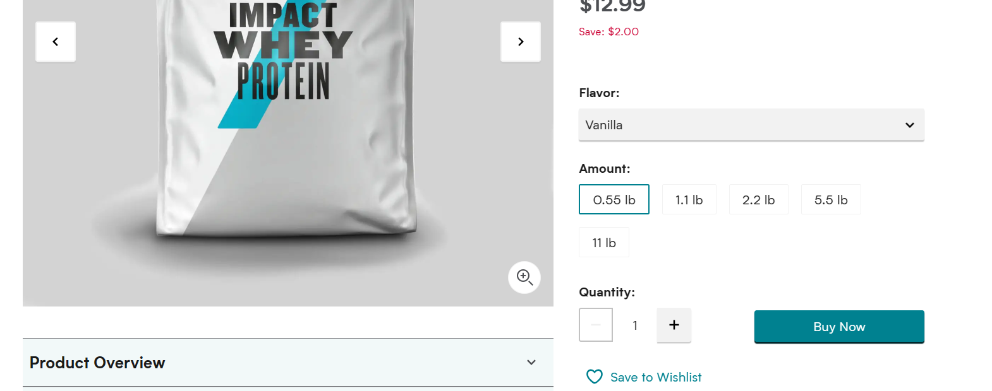Show the next product image
Screen dimensions: 992x391
(521, 42)
